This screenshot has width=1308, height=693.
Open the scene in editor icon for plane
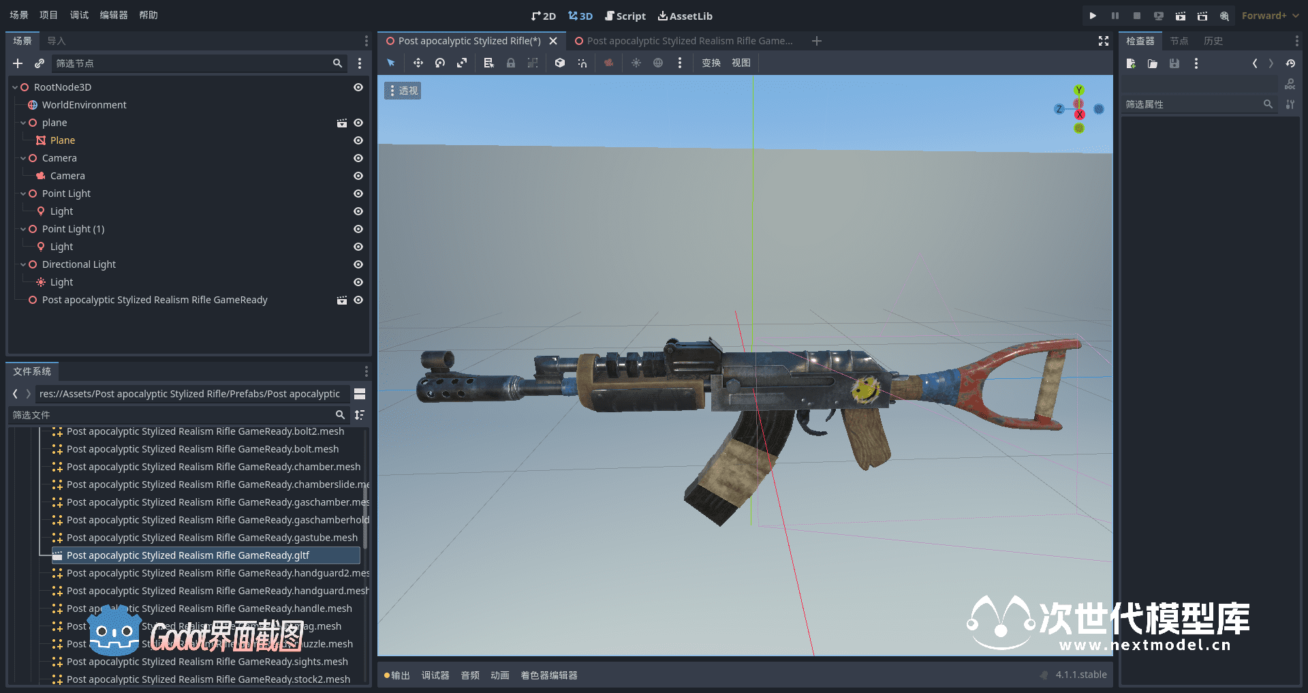click(x=341, y=123)
